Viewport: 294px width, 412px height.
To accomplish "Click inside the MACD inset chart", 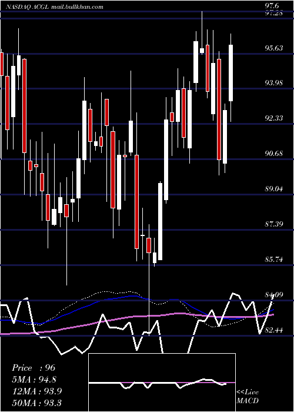I will tap(162, 383).
